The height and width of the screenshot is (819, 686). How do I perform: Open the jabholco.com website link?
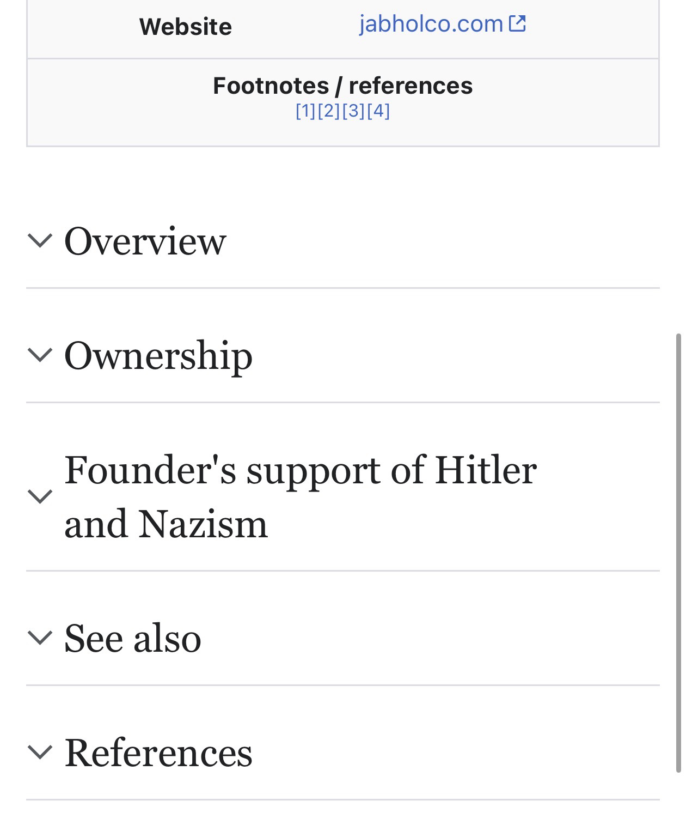click(431, 23)
